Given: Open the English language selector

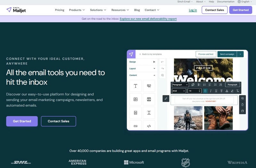Looking at the screenshot, I should click(245, 2).
